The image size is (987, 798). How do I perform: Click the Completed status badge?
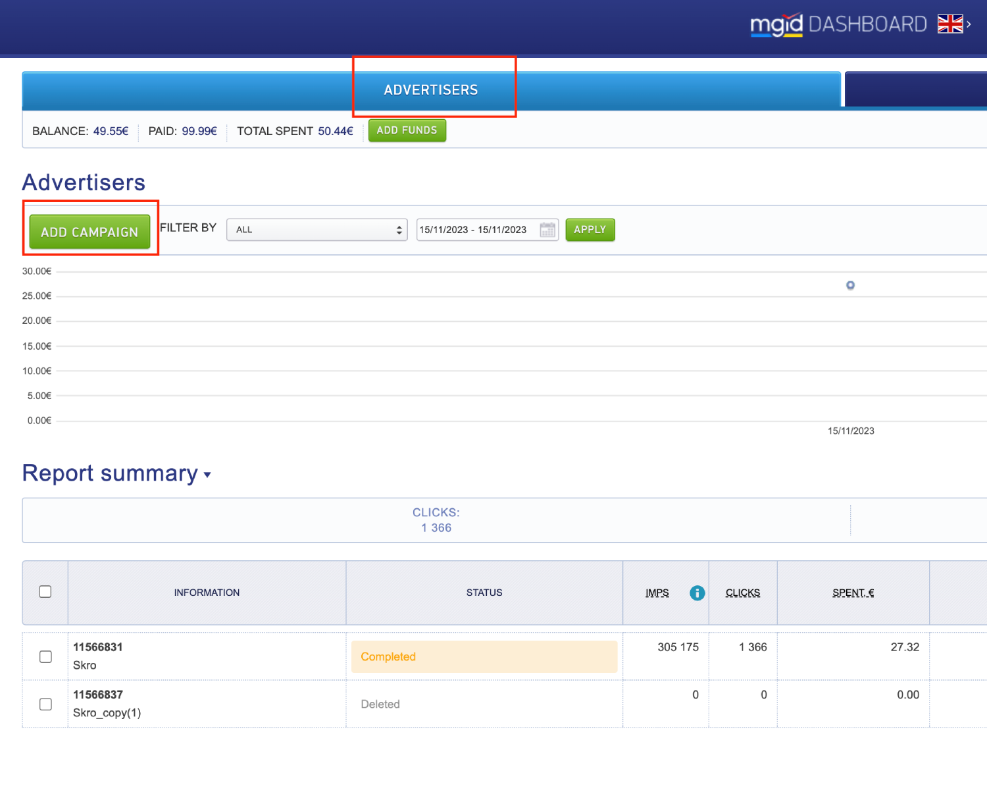484,656
